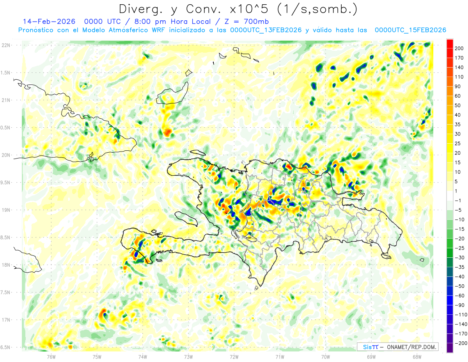Click the '76W' longitude label
468x362 pixels.
[x=51, y=357]
